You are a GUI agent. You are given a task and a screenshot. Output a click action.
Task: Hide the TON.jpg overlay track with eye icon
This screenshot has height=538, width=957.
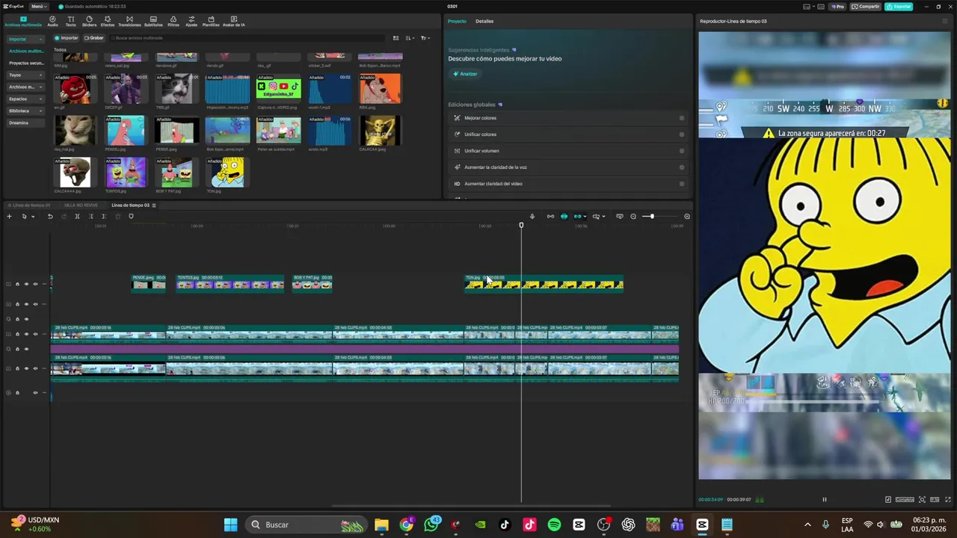point(26,284)
